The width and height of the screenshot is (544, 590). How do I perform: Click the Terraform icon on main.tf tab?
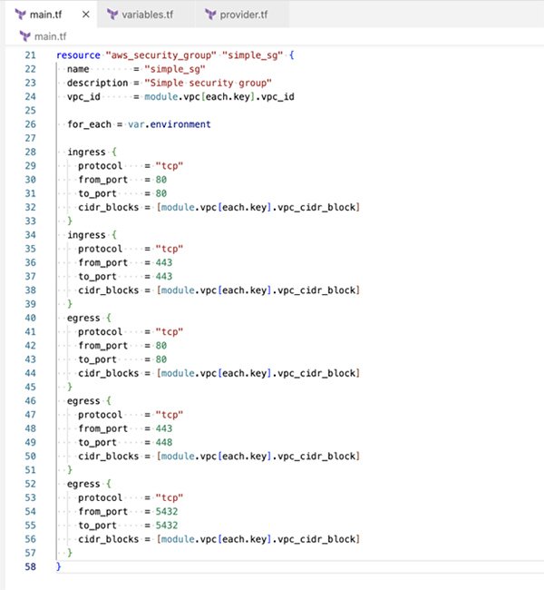coord(18,15)
